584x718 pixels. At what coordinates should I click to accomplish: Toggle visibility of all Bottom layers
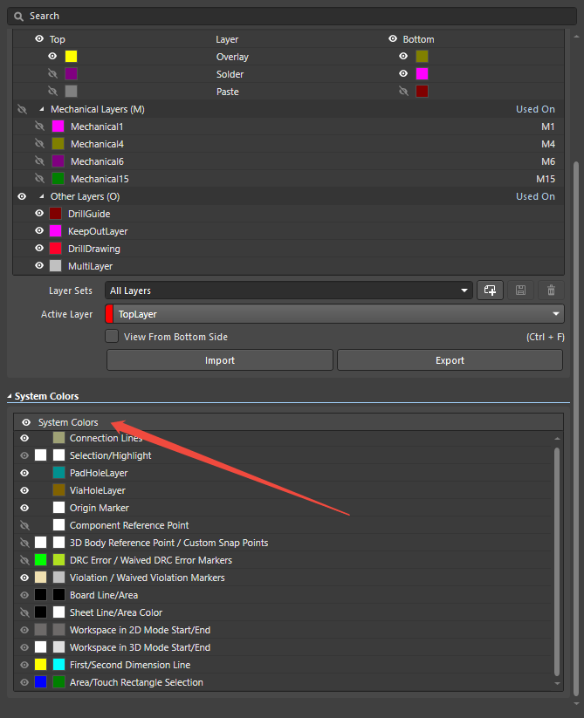point(393,39)
